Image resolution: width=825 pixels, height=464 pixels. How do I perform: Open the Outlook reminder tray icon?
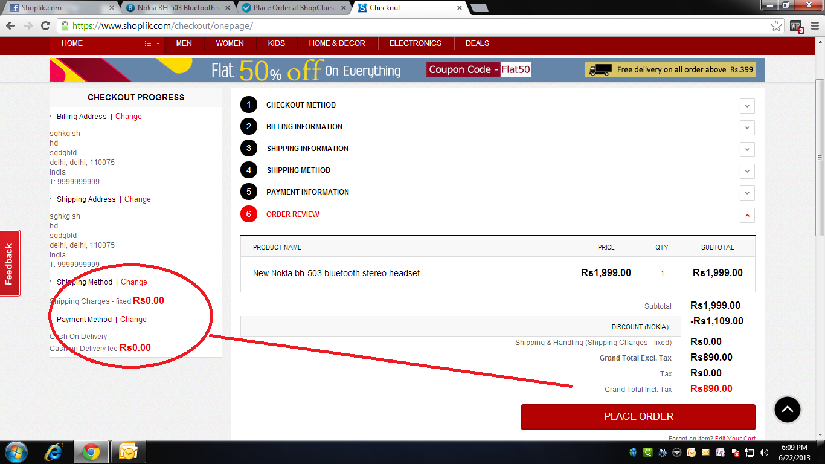click(x=692, y=453)
